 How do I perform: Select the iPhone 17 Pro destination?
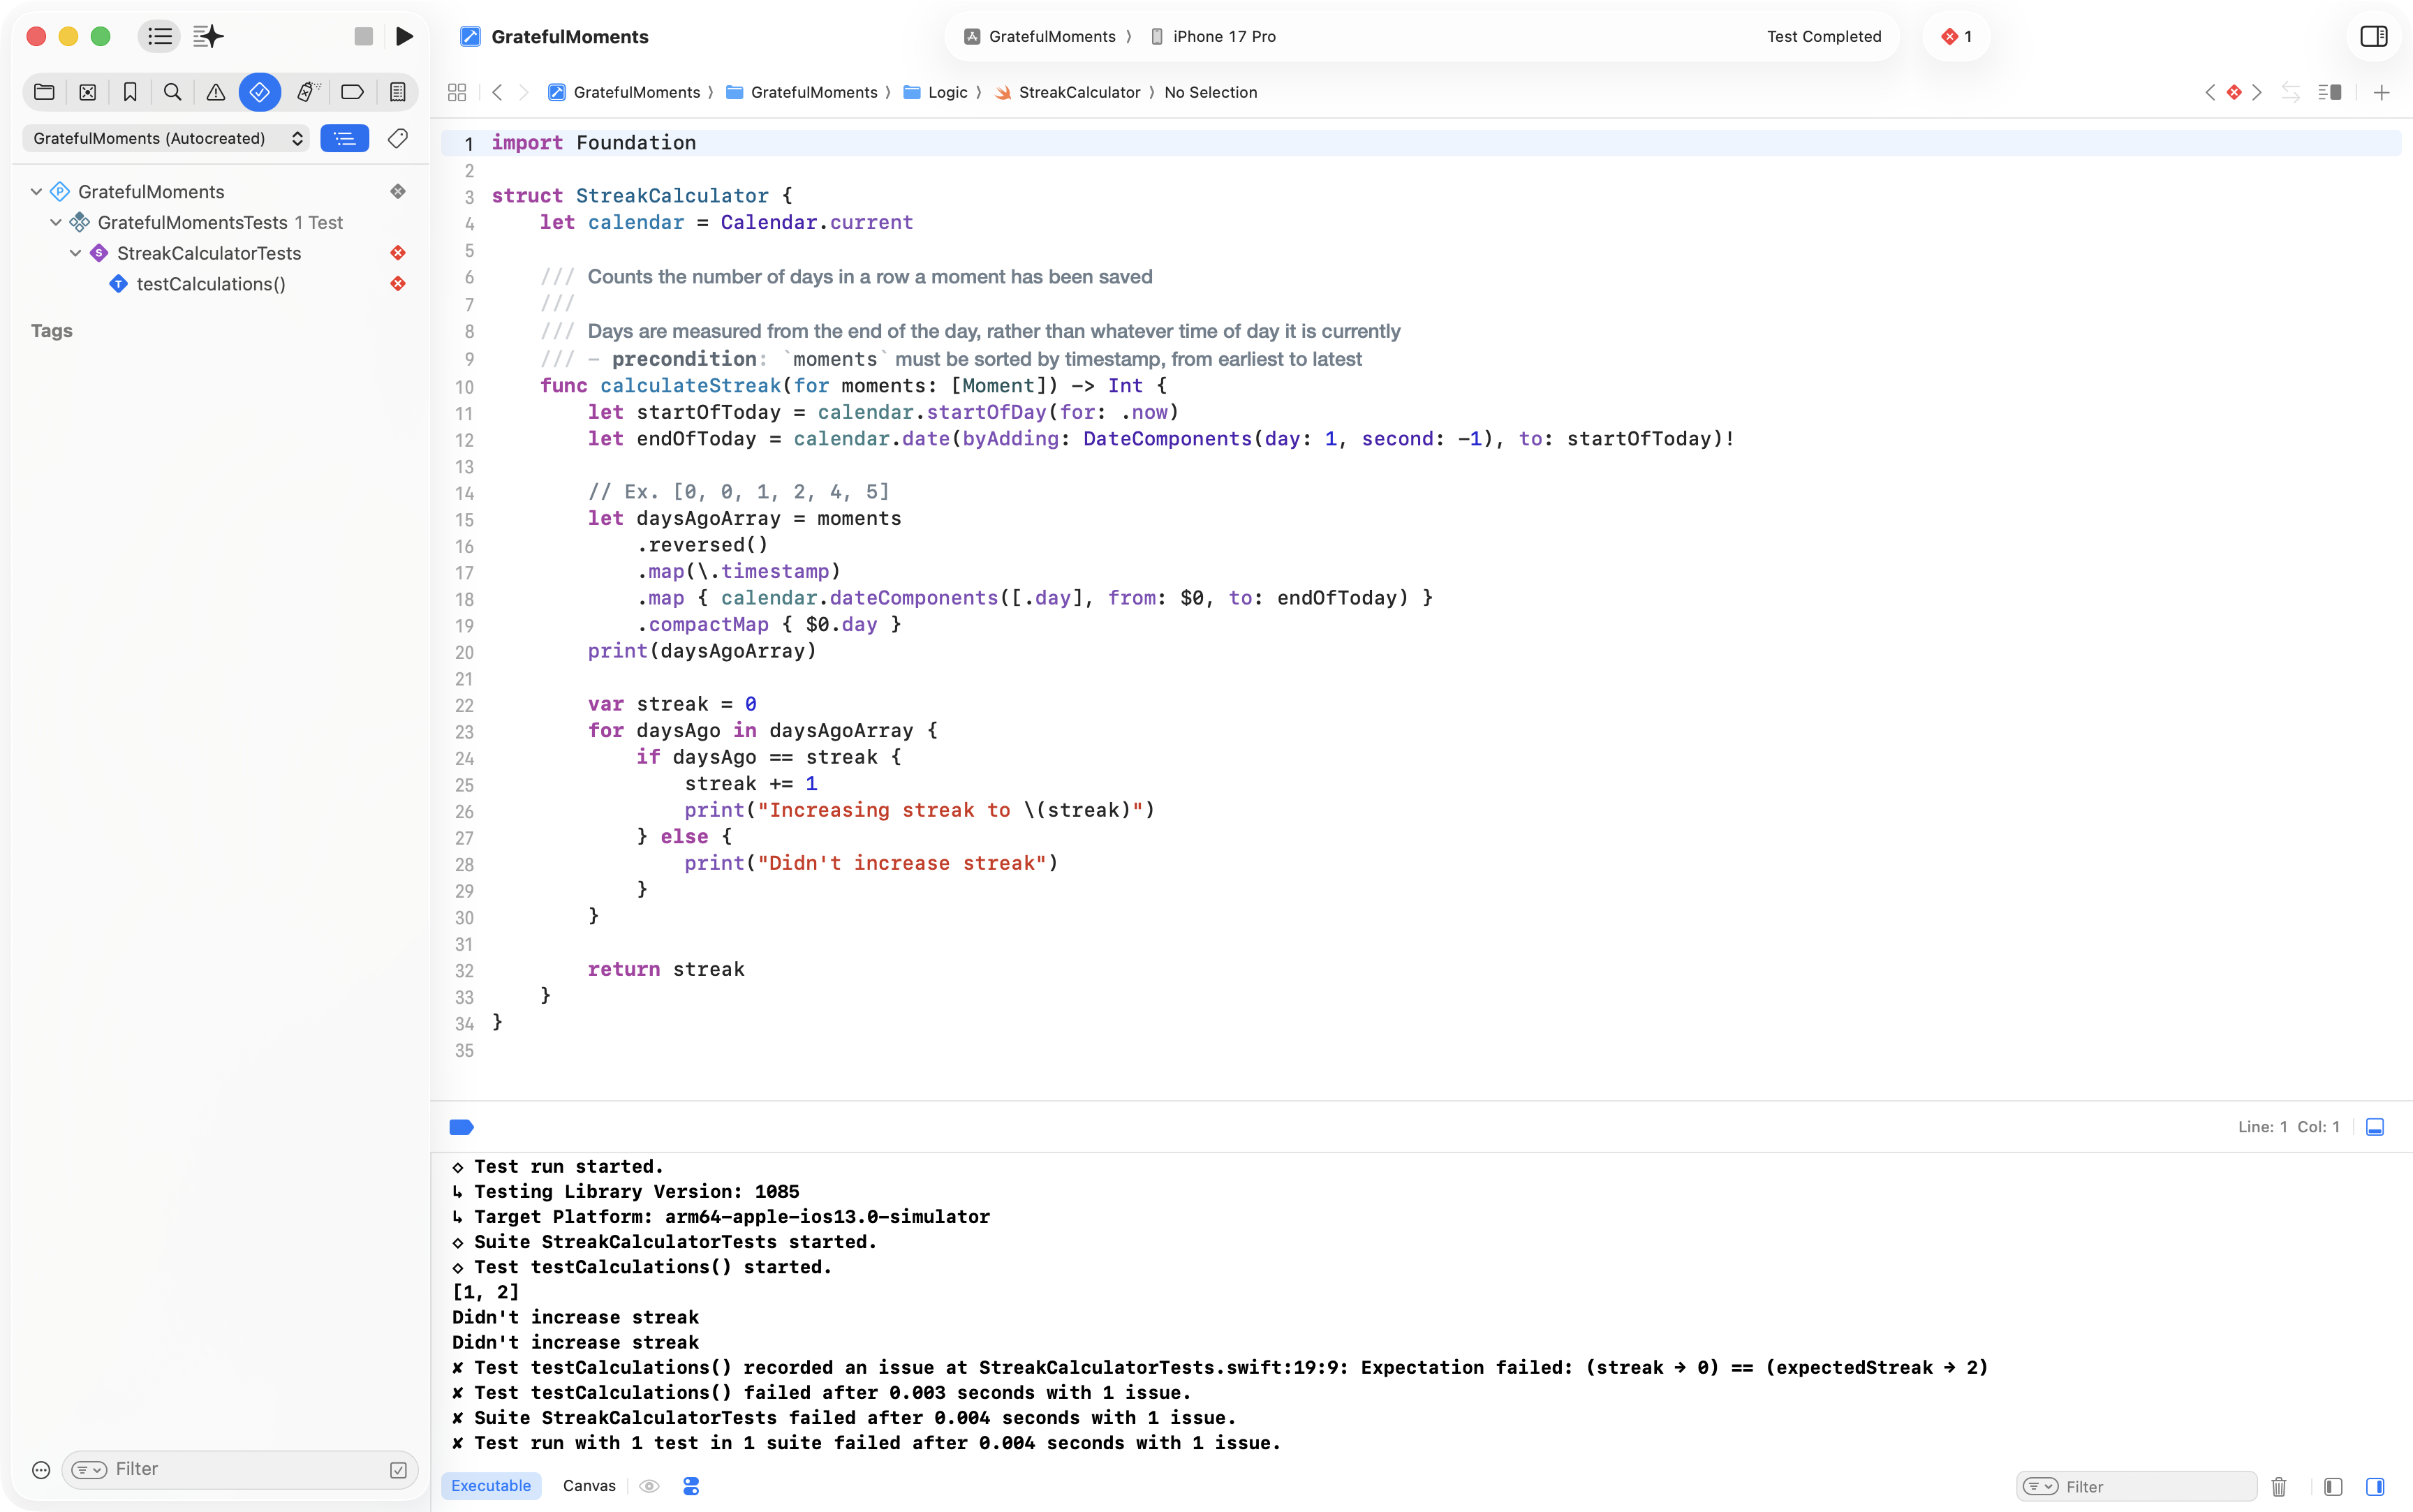[1213, 37]
